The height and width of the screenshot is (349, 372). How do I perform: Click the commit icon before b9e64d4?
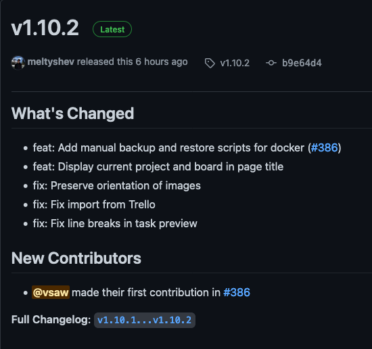(x=271, y=63)
